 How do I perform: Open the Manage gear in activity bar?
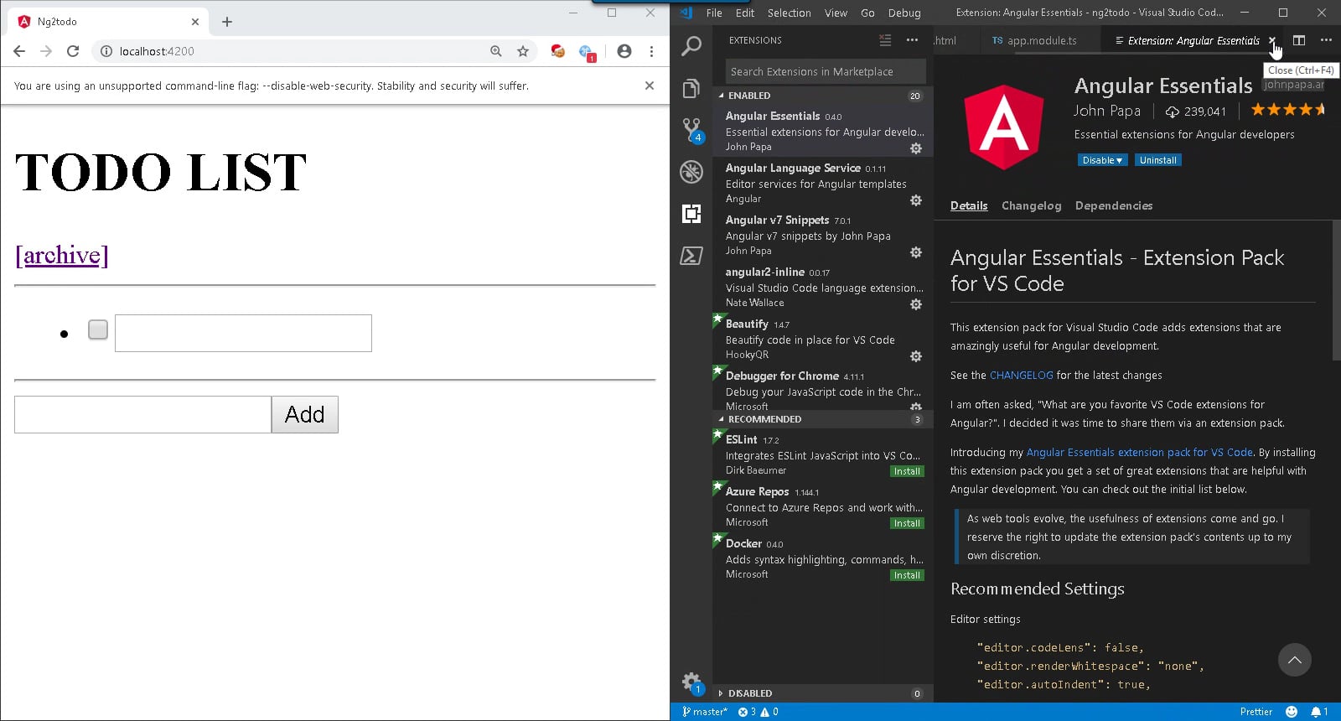pyautogui.click(x=691, y=682)
